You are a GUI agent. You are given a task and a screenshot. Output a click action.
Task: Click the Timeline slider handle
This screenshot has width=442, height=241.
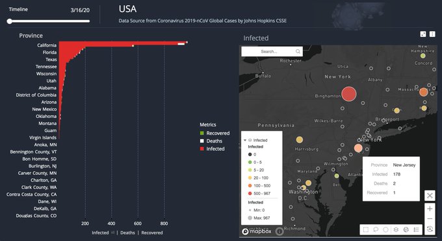10,21
